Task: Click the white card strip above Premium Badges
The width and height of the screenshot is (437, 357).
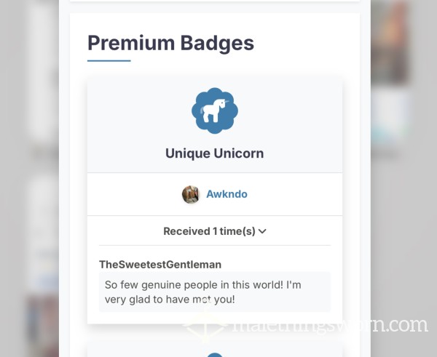Action: click(215, 1)
